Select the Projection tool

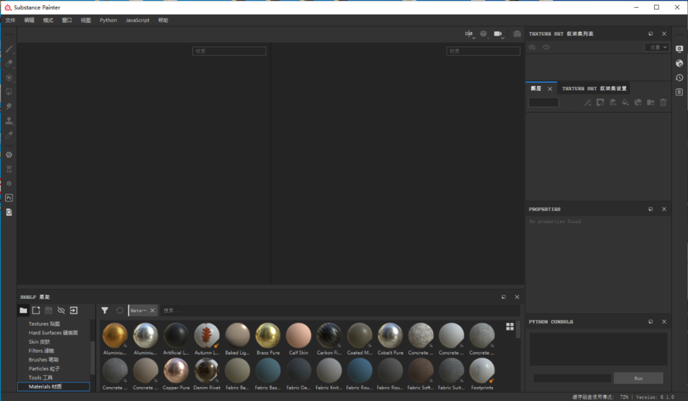[x=9, y=78]
